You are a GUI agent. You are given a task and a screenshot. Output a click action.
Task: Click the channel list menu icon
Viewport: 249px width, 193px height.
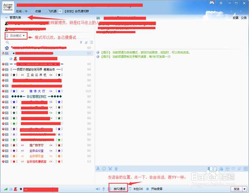pyautogui.click(x=91, y=42)
